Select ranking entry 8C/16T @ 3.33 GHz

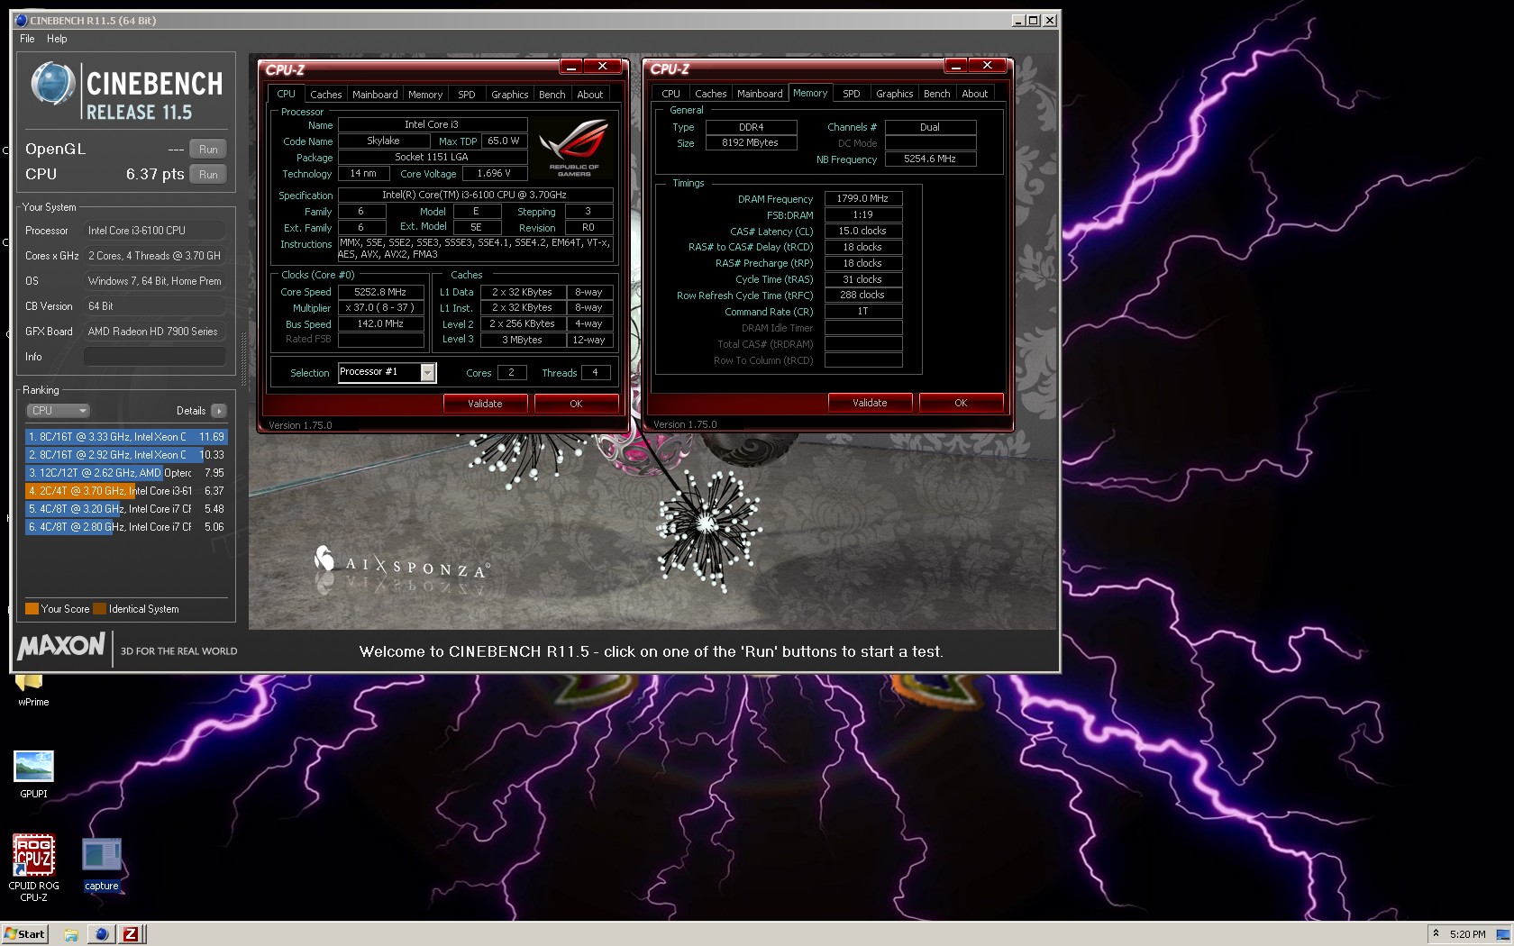click(126, 437)
